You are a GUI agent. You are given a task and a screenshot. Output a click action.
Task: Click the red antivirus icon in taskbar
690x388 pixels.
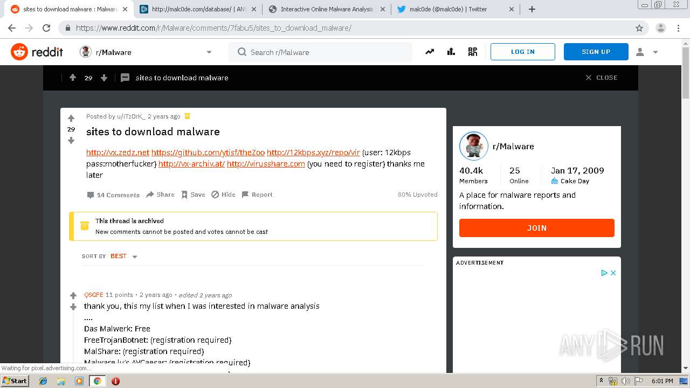(115, 381)
